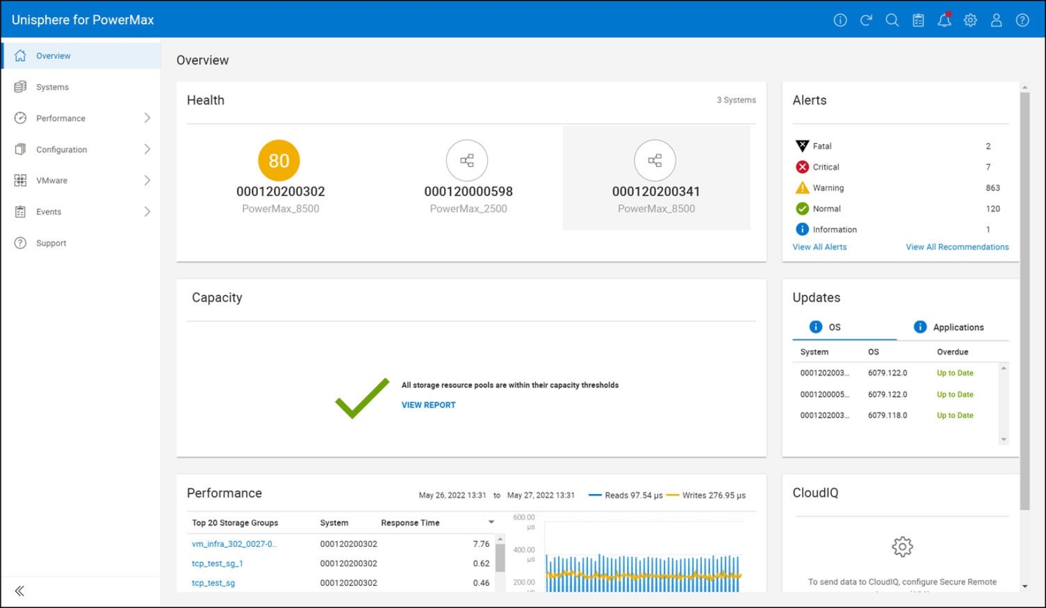The width and height of the screenshot is (1046, 608).
Task: Click the Information alerts blue icon
Action: tap(802, 229)
